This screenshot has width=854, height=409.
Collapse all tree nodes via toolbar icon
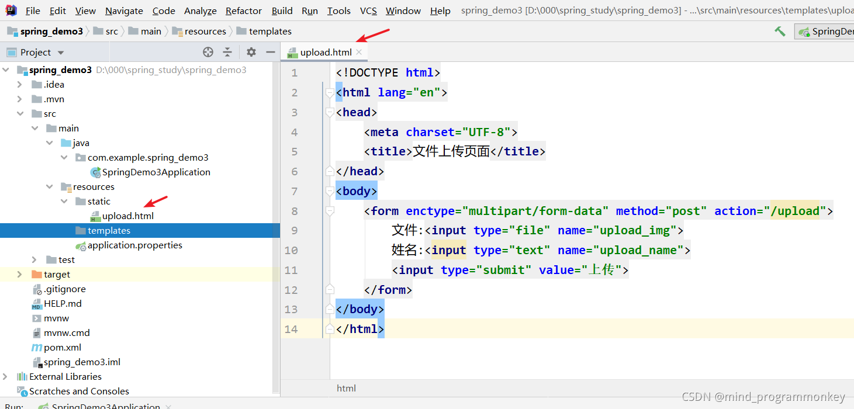coord(227,52)
